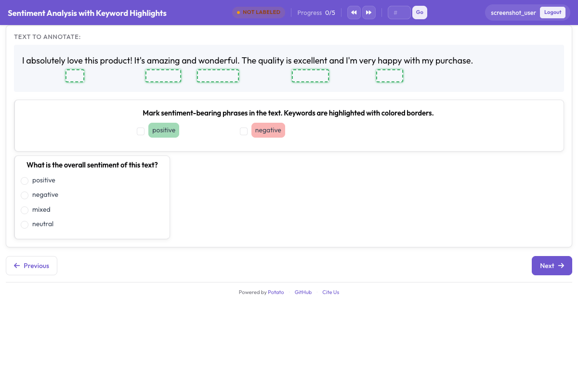Choose the neutral sentiment radio button
Viewport: 578px width, 385px height.
(25, 225)
